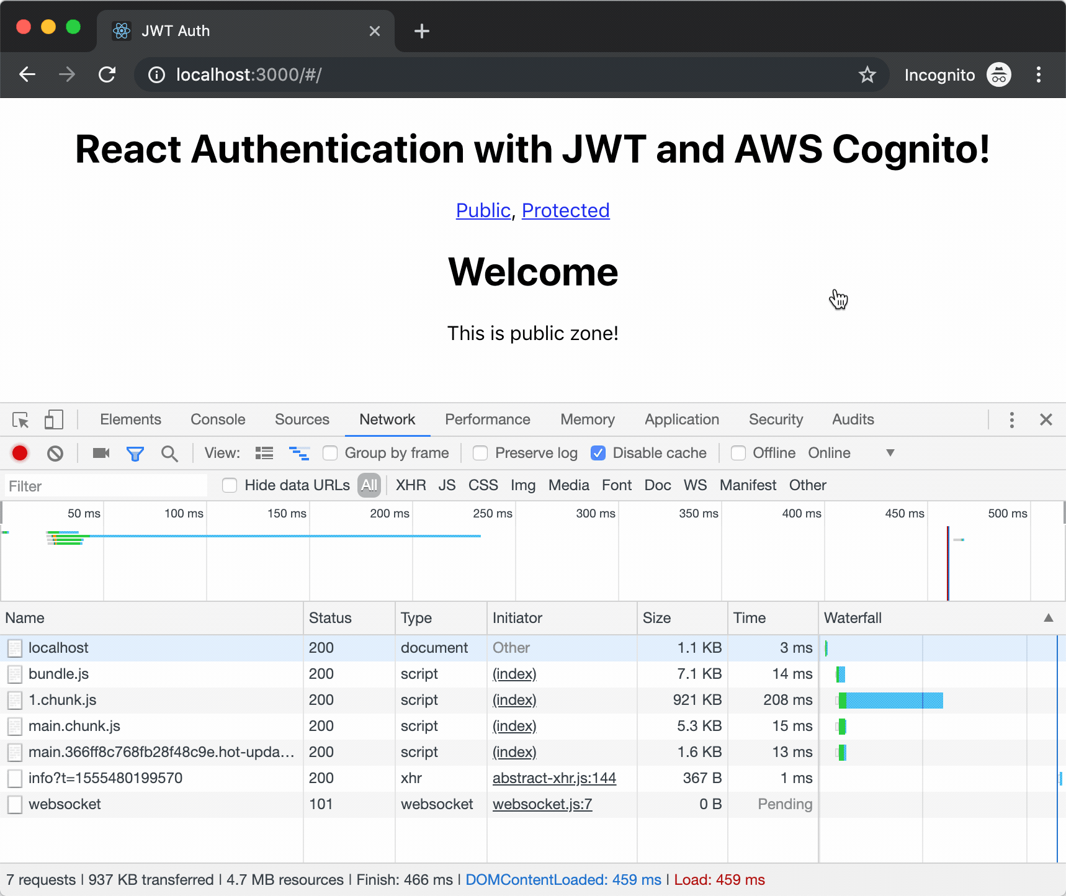Select the All filter type

click(369, 485)
